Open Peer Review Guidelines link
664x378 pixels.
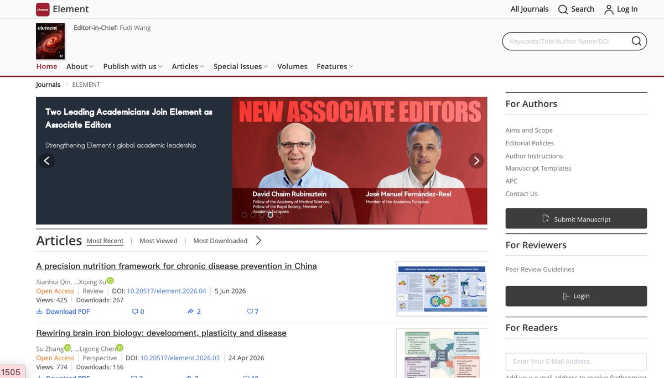[540, 270]
